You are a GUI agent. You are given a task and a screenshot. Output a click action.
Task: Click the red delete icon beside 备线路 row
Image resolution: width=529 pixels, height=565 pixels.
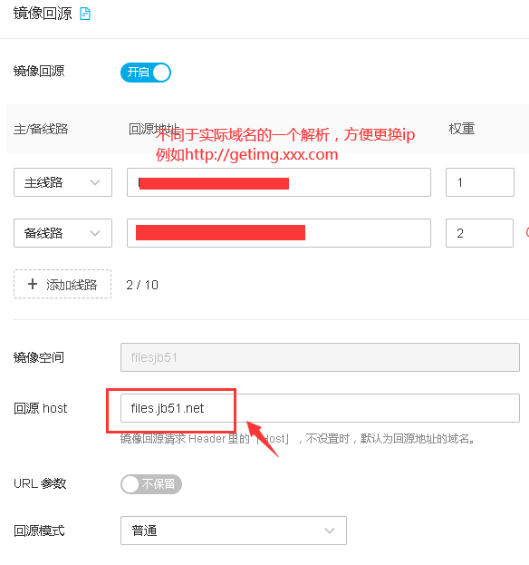pos(527,232)
